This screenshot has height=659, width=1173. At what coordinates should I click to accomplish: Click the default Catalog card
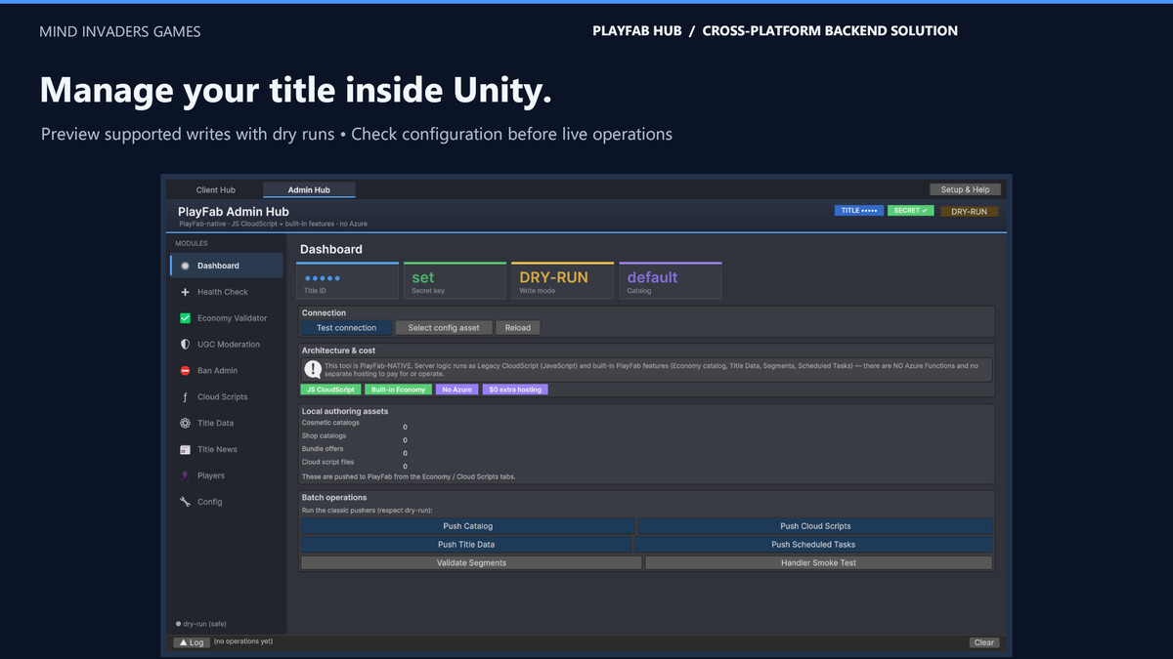(670, 280)
